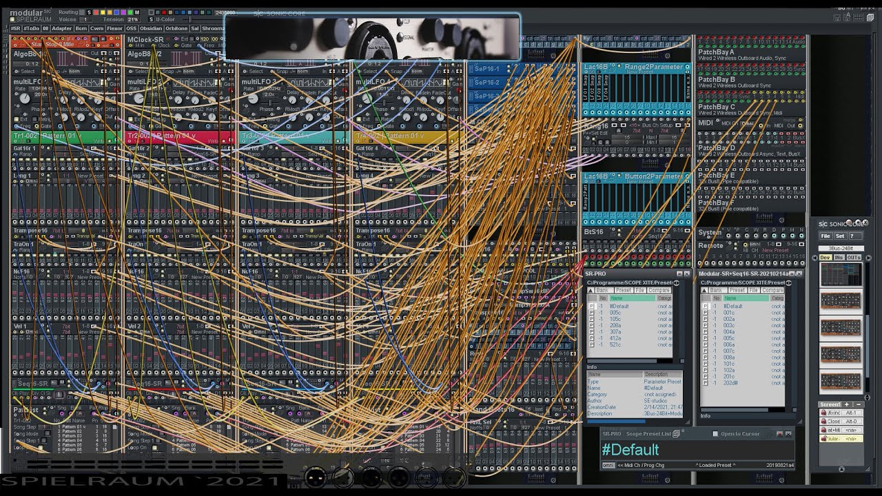This screenshot has width=882, height=496.
Task: Toggle Omni field in MIDI patchbay module
Action: (x=748, y=124)
